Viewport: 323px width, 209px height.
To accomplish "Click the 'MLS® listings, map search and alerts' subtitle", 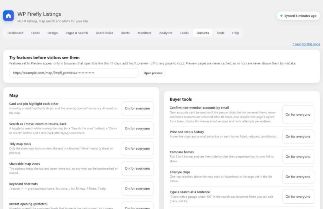I will (x=53, y=21).
